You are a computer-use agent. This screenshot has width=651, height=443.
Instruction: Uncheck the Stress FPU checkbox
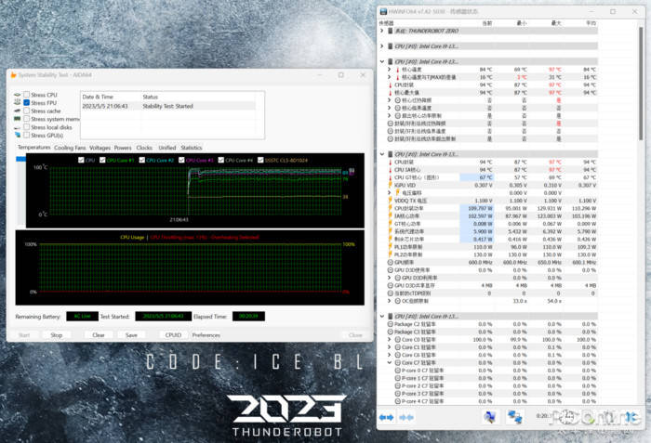27,103
